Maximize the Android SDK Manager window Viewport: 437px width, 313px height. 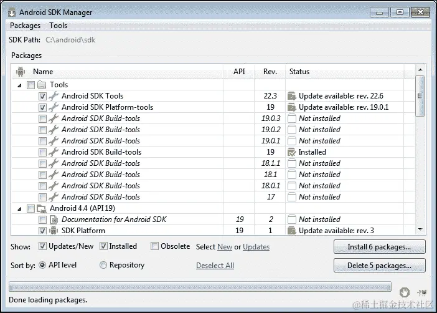[x=400, y=12]
